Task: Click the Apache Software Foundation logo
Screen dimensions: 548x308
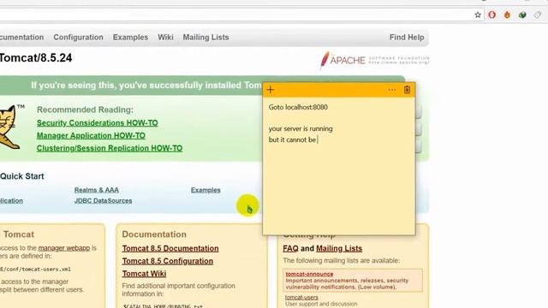Action: pyautogui.click(x=374, y=60)
